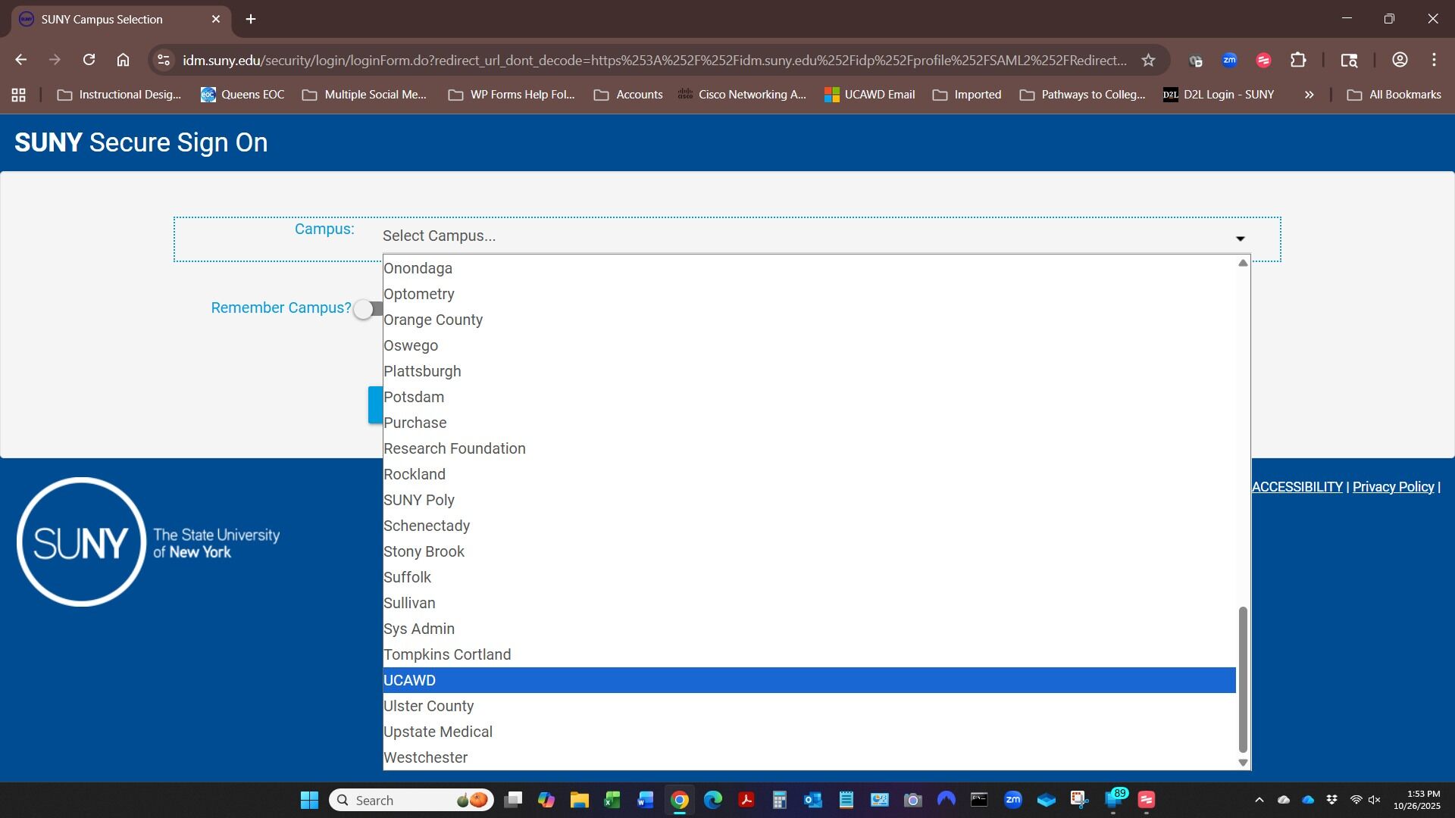Launch Word from the taskbar
The image size is (1455, 818).
645,800
